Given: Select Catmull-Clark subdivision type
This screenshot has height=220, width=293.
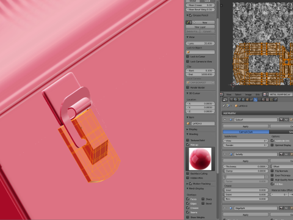Looking at the screenshot, I should pyautogui.click(x=246, y=132).
